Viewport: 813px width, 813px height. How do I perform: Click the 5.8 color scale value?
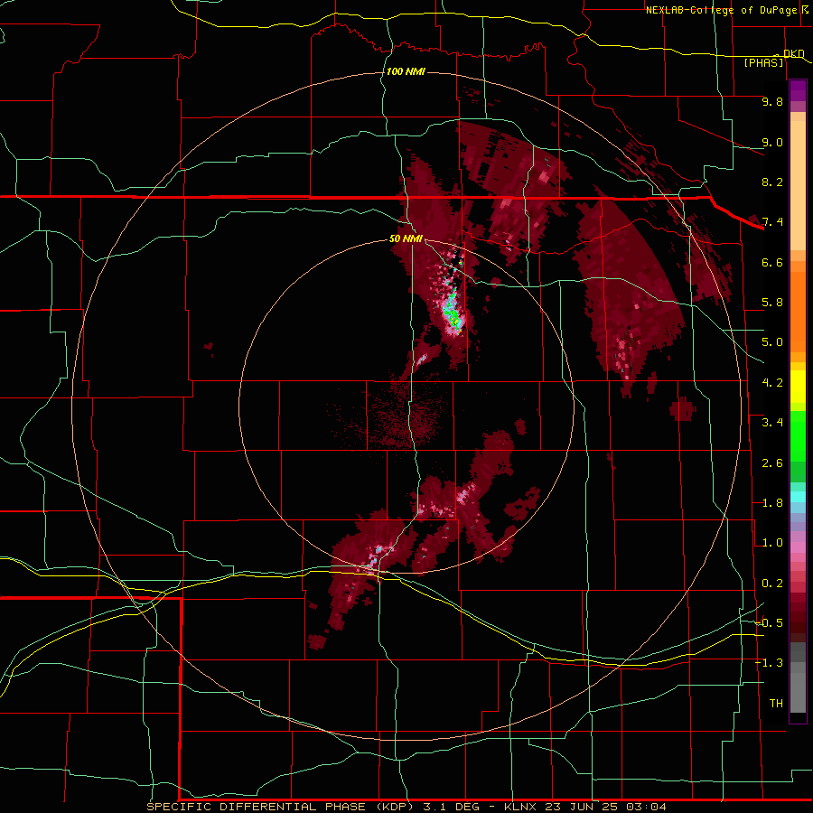click(x=772, y=303)
